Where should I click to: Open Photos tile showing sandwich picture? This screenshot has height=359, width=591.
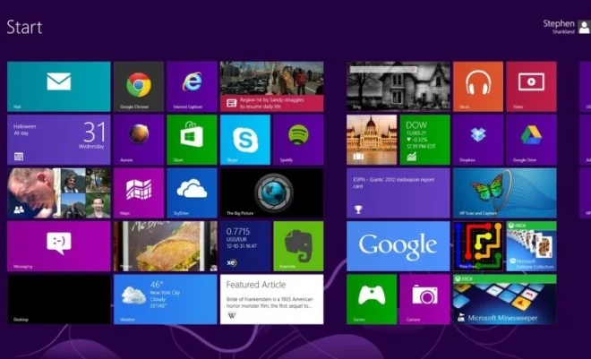(x=166, y=246)
